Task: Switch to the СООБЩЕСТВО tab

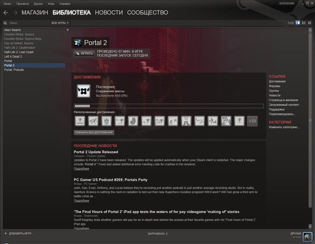Action: (x=148, y=13)
